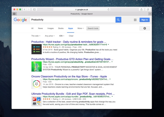
Task: Open 'Productive - Habit tracker' result link
Action: point(69,42)
